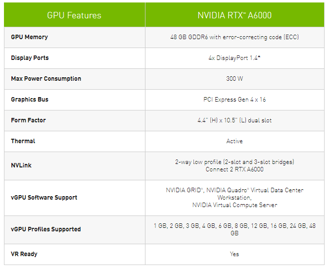Select the Active thermal value
The height and width of the screenshot is (268, 332).
point(235,141)
